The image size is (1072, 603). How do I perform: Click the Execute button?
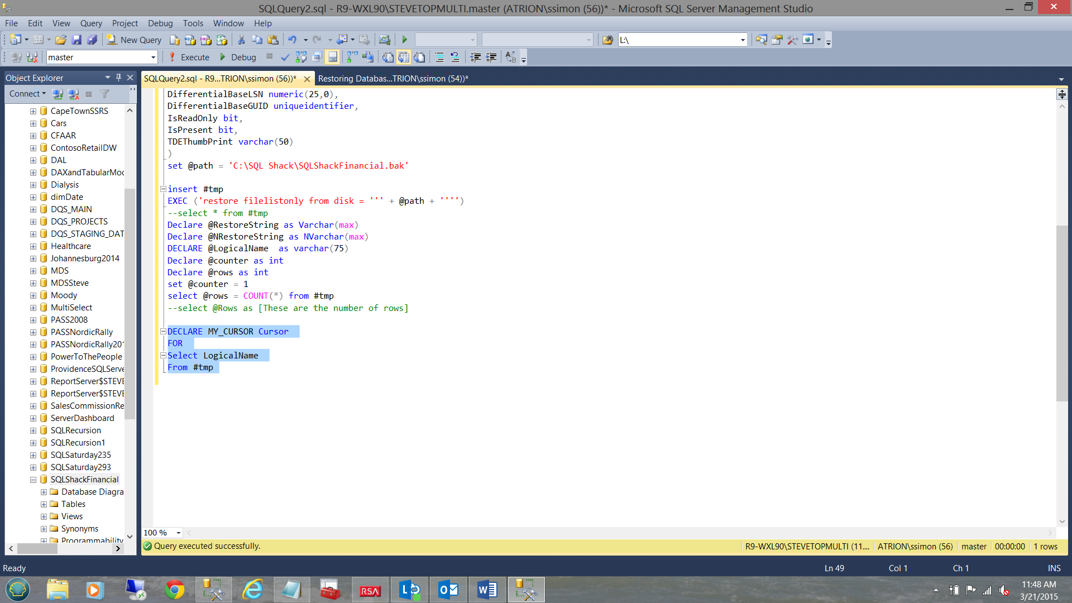pos(189,57)
